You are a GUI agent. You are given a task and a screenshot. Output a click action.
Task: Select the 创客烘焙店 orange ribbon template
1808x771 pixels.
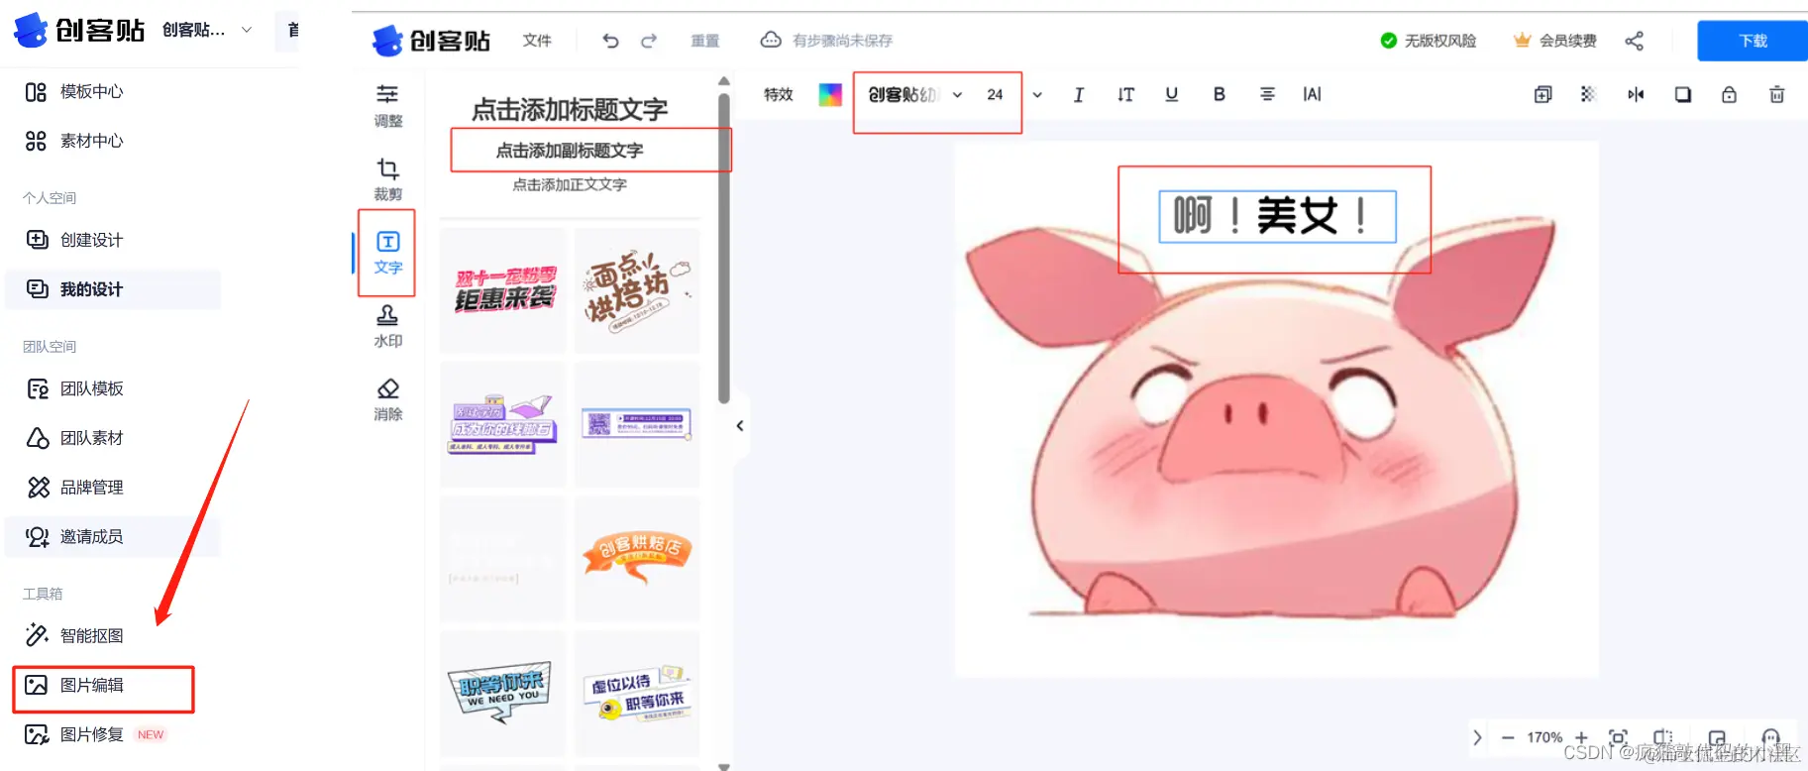637,558
